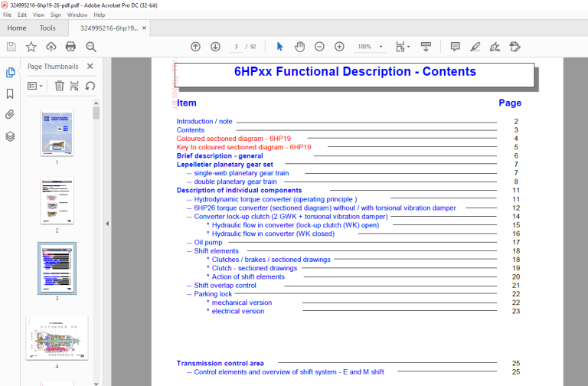Open the Edit menu
Viewport: 588px width, 386px height.
(x=22, y=15)
